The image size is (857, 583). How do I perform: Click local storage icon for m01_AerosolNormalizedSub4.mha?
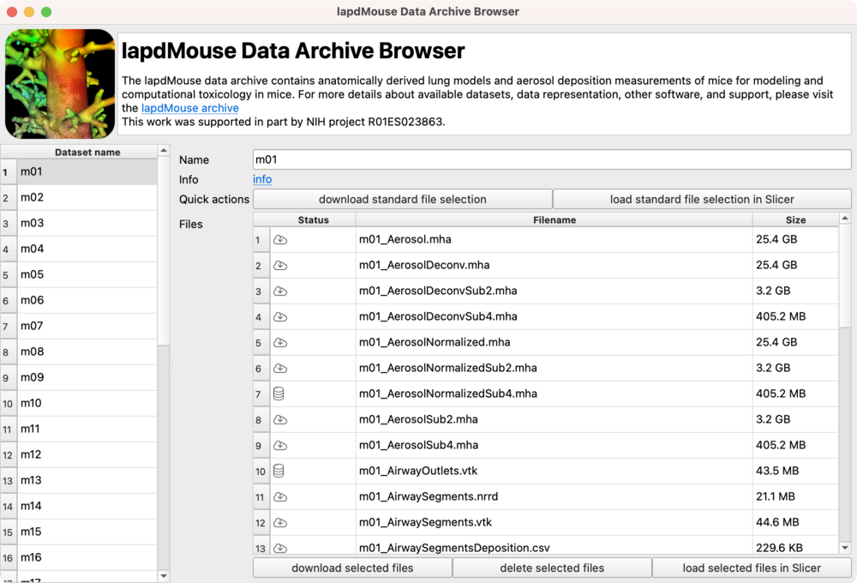point(279,394)
